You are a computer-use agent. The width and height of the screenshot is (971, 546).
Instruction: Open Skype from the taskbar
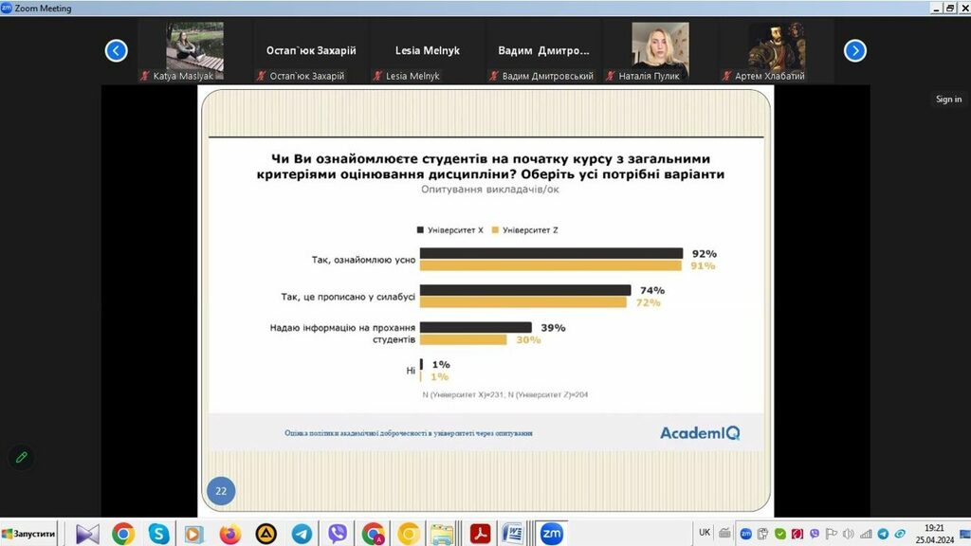click(x=157, y=534)
